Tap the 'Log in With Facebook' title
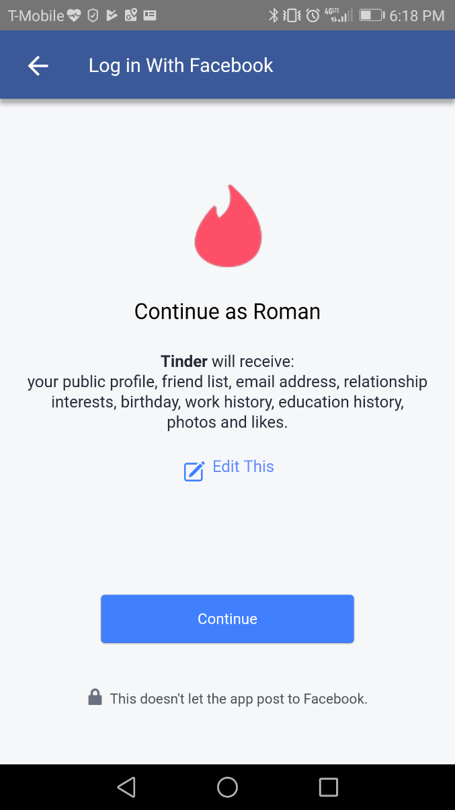The image size is (455, 810). coord(181,65)
